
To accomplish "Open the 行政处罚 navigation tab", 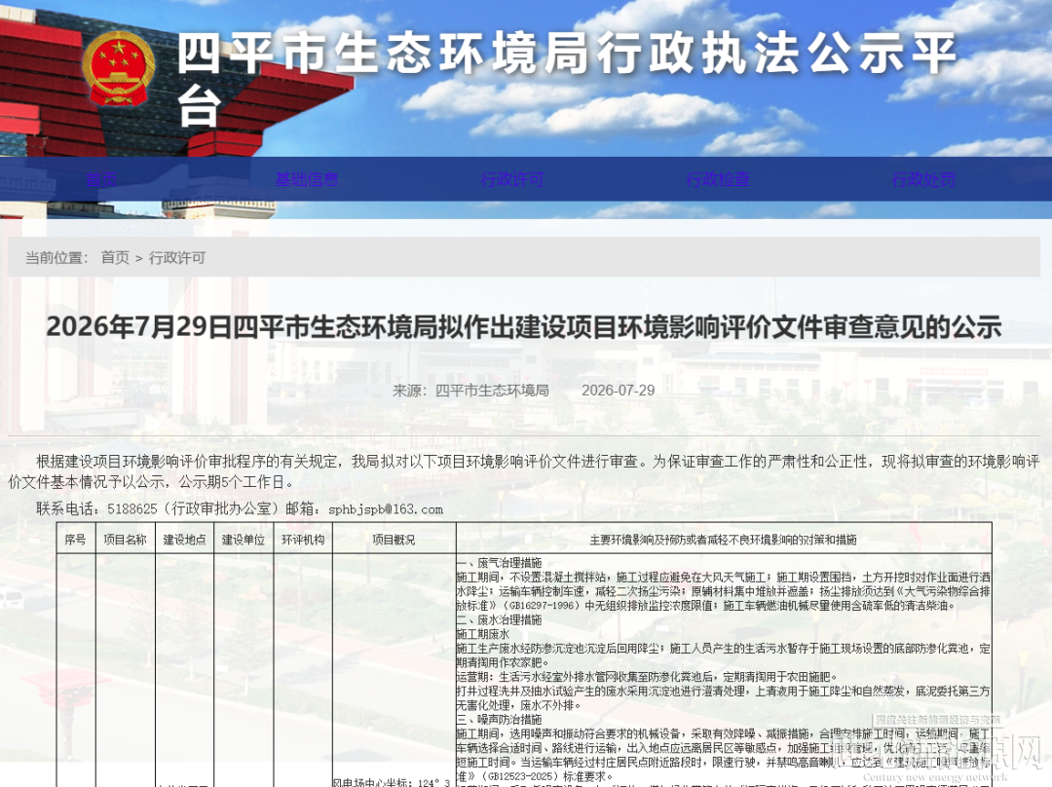I will tap(923, 179).
